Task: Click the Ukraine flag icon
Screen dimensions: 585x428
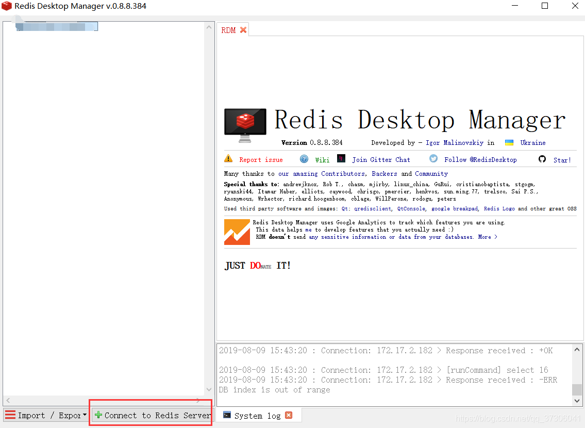Action: tap(509, 142)
